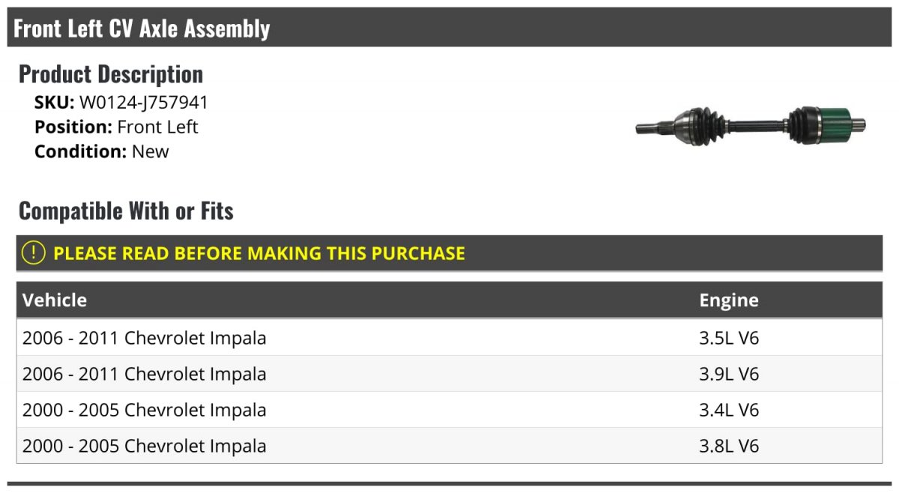The height and width of the screenshot is (493, 899).
Task: Select the 2006 - 2011 Impala row with 3.9L V6
Action: [x=144, y=374]
